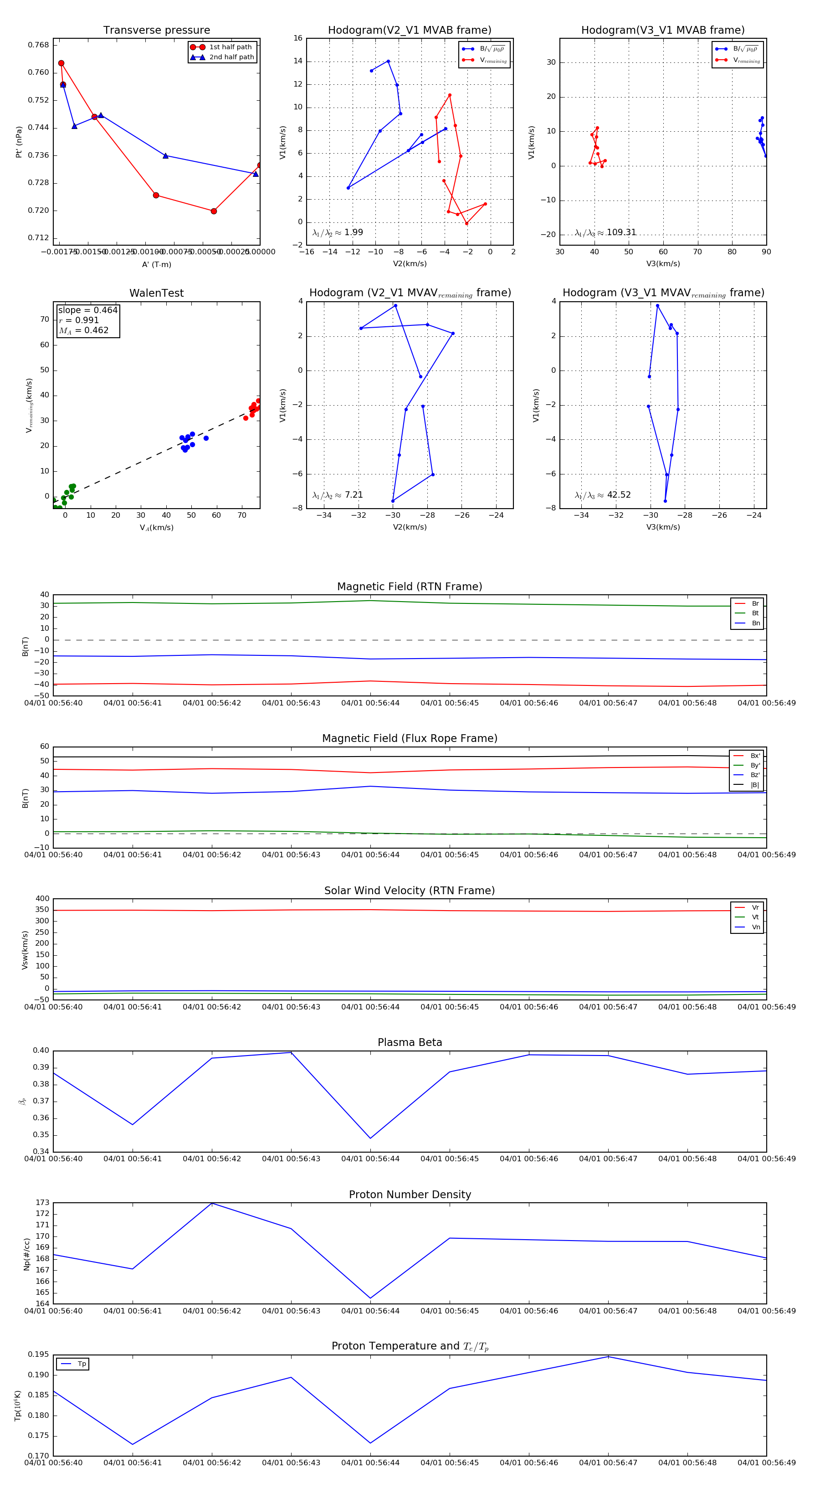Viewport: 820px width, 1504px height.
Task: Click the '400' tick in Solar Wind Velocity plot
Action: [43, 899]
